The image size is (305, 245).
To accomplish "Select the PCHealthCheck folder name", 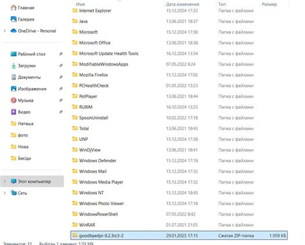I will (x=94, y=86).
